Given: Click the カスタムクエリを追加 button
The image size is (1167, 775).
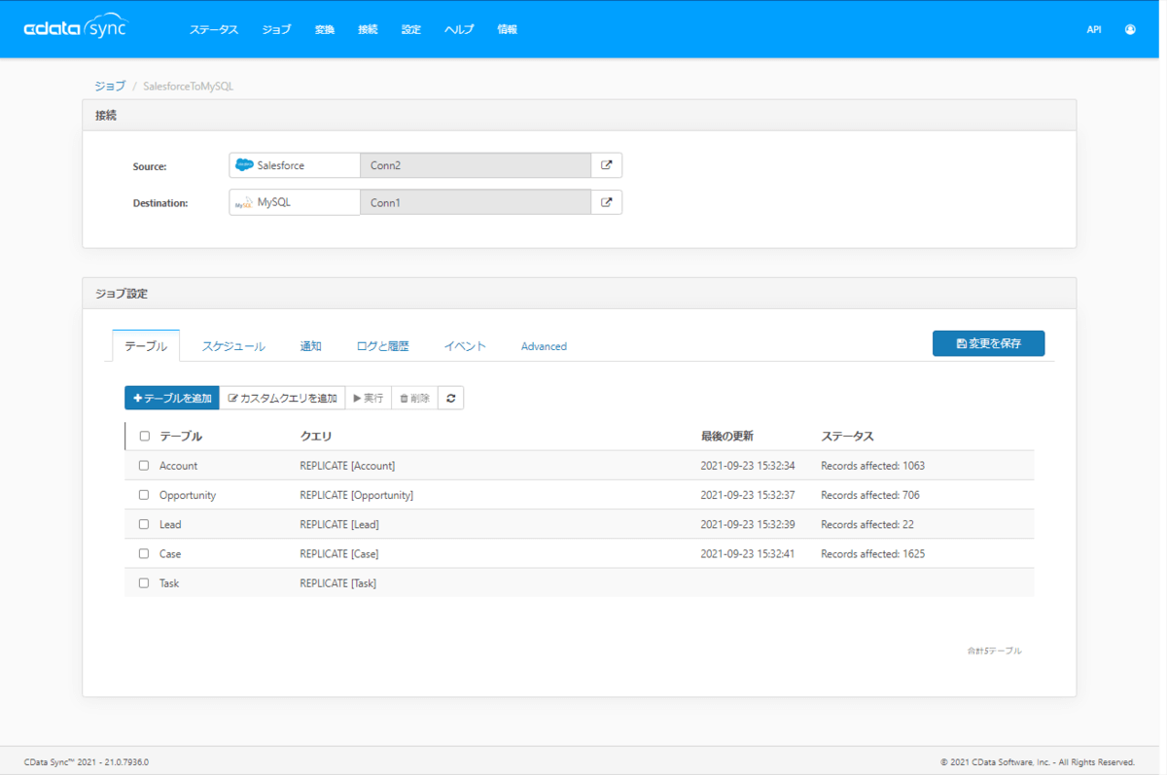Looking at the screenshot, I should pyautogui.click(x=282, y=398).
